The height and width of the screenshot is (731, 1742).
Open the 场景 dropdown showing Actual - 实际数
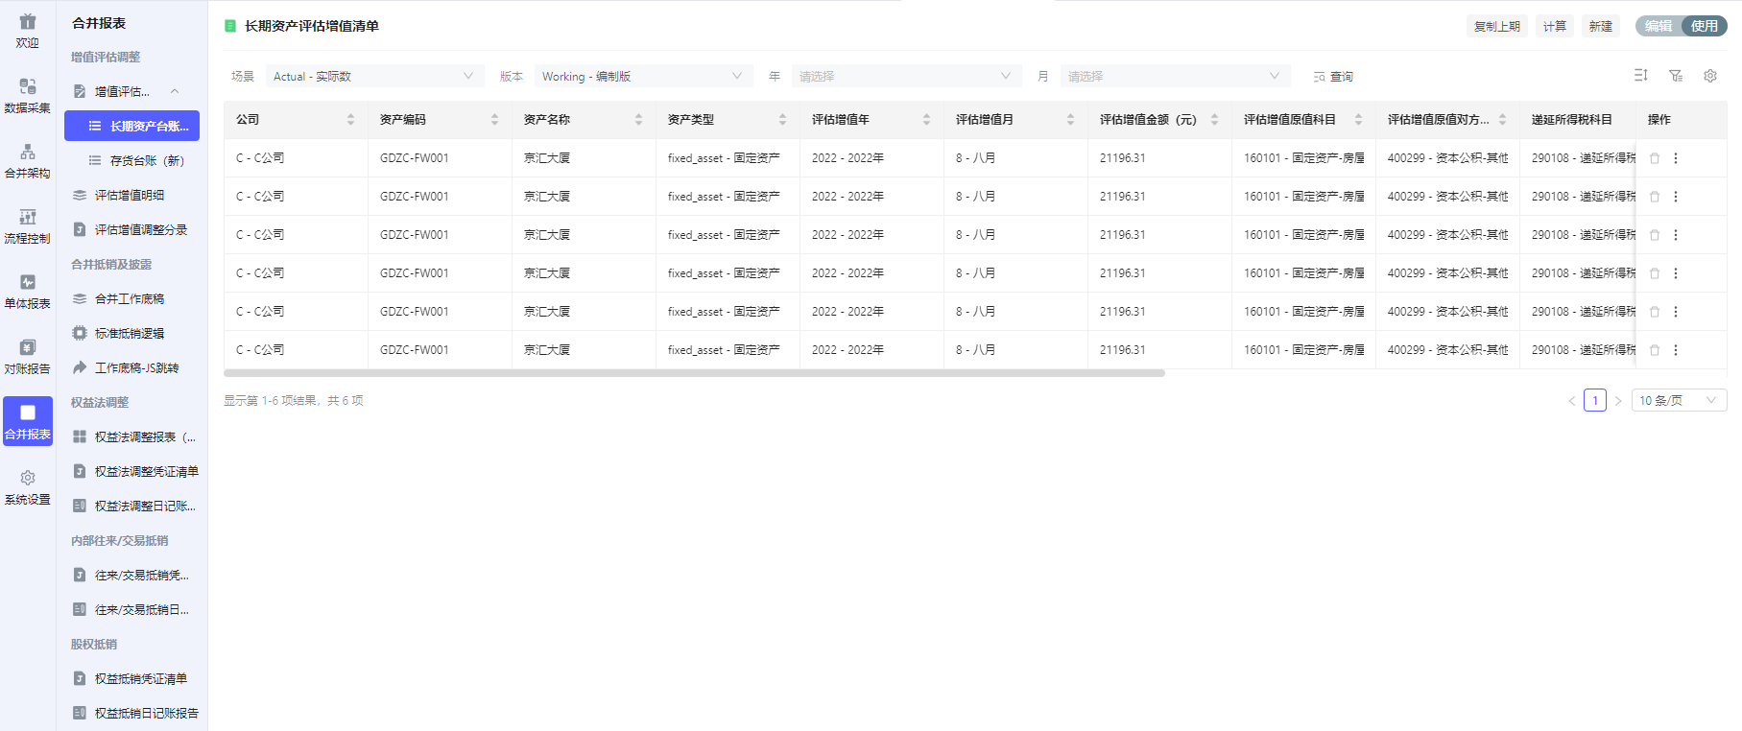pos(373,77)
